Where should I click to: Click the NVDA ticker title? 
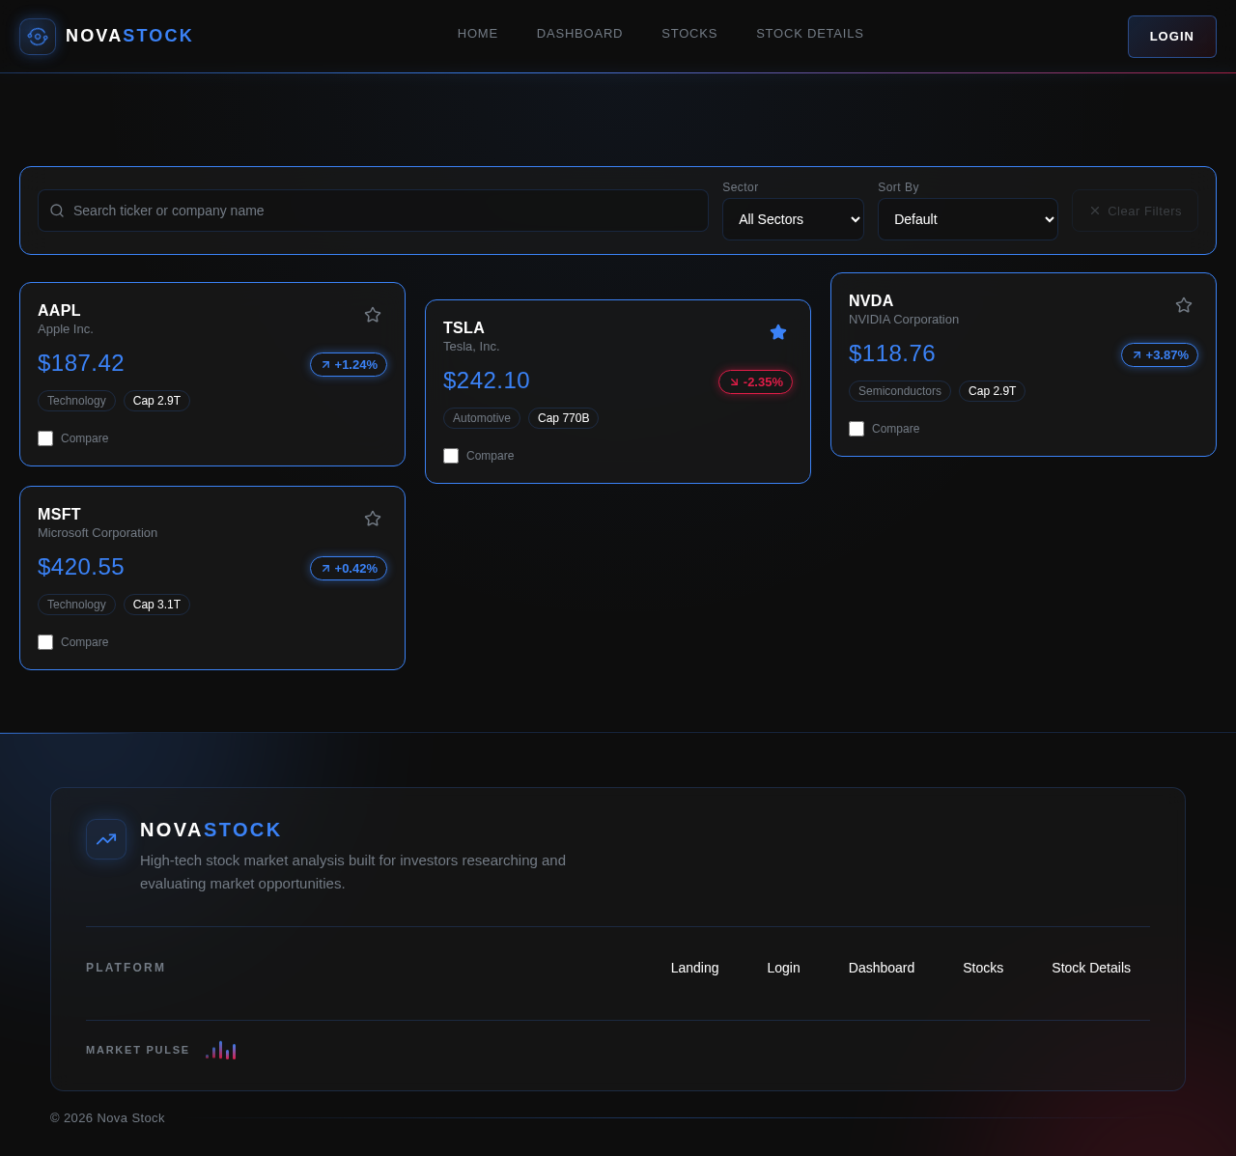871,301
